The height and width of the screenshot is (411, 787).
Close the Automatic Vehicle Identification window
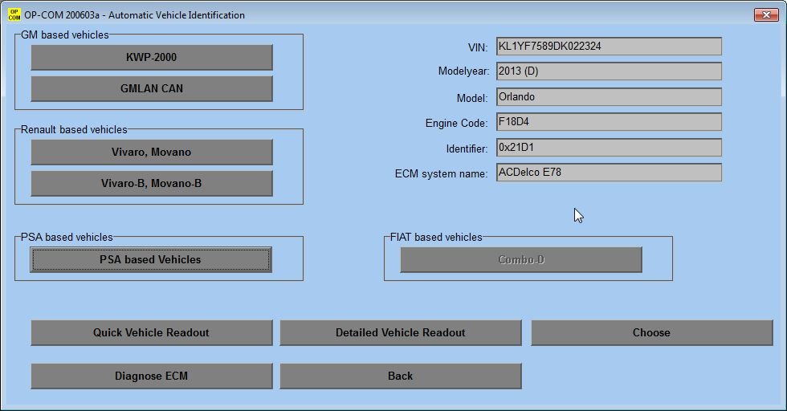point(765,14)
